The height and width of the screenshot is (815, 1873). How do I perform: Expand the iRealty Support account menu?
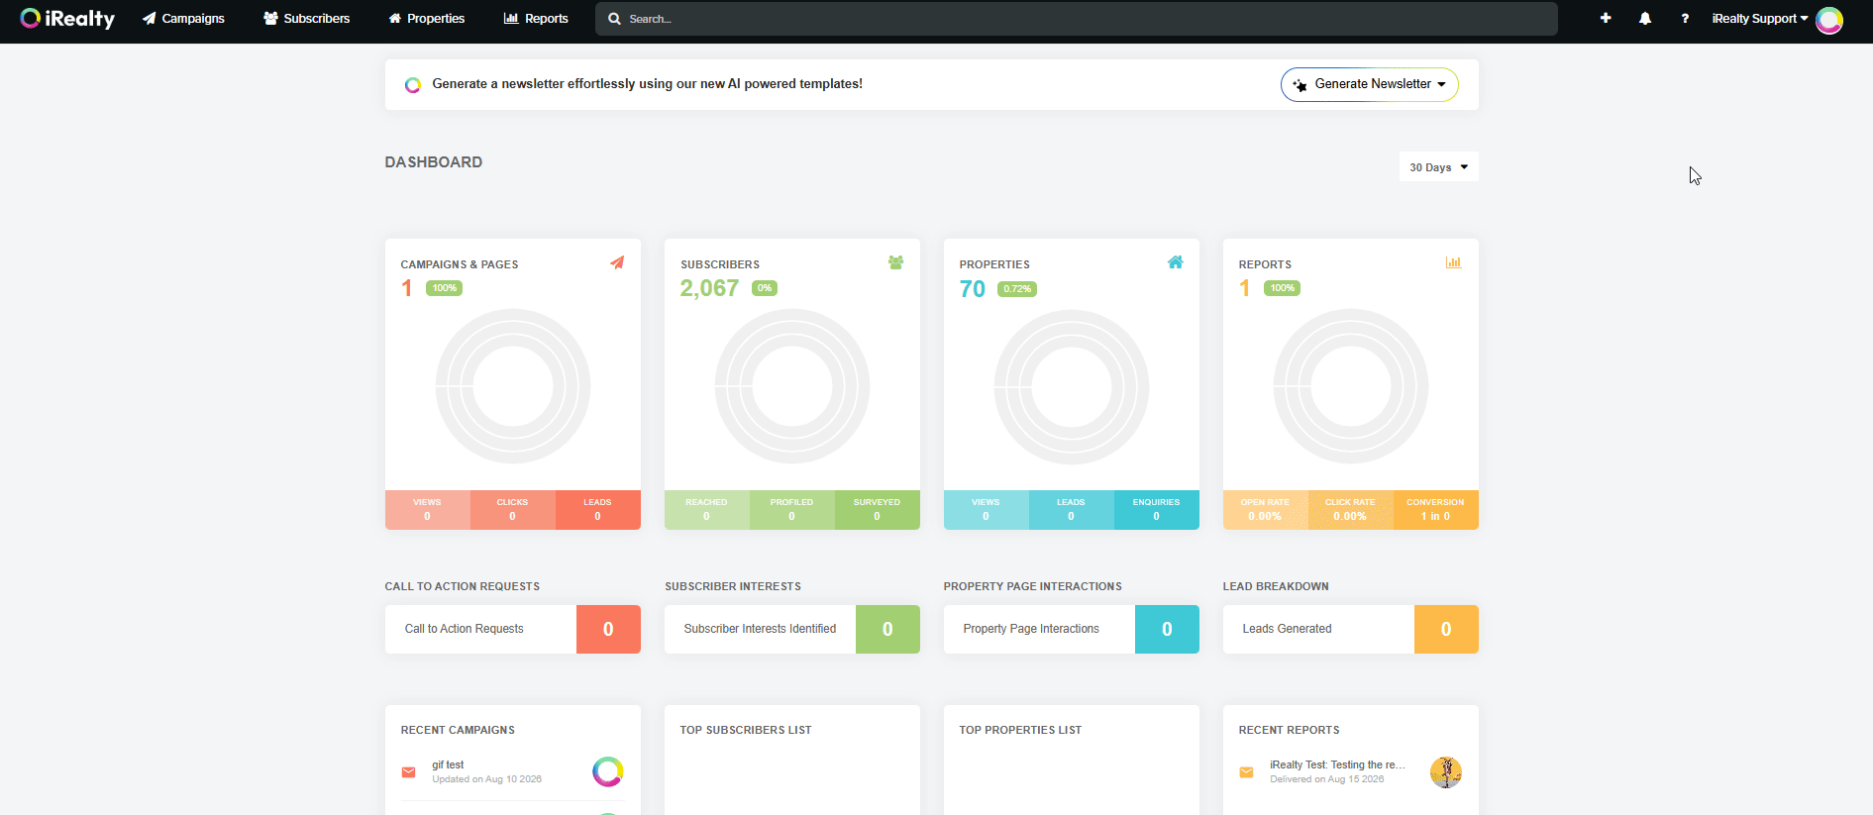pyautogui.click(x=1760, y=19)
